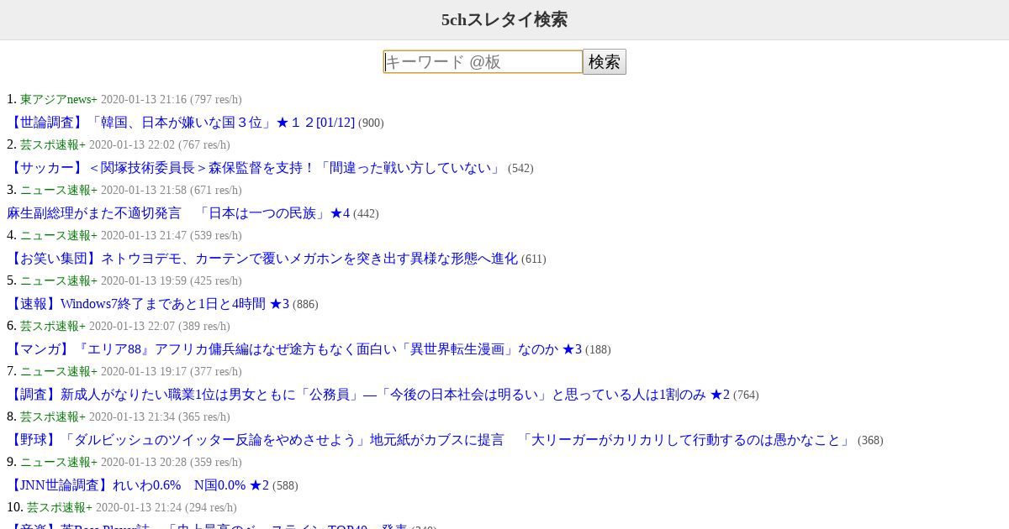
Task: Click timestamp 2020-01-13 22:07 (389 res/h)
Action: click(160, 326)
